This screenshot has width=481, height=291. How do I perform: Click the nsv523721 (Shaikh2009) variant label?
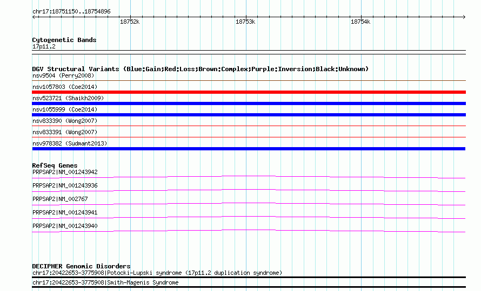(68, 98)
